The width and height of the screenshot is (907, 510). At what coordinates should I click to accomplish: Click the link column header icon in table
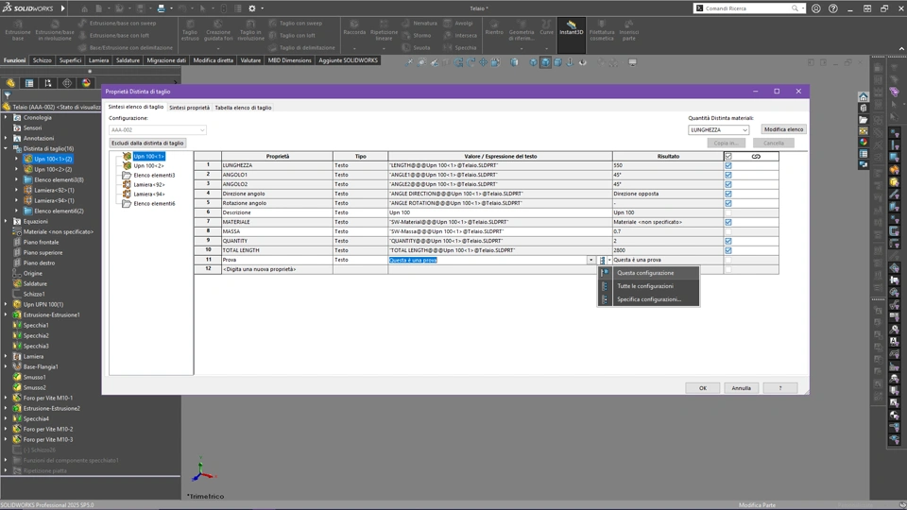(x=756, y=156)
